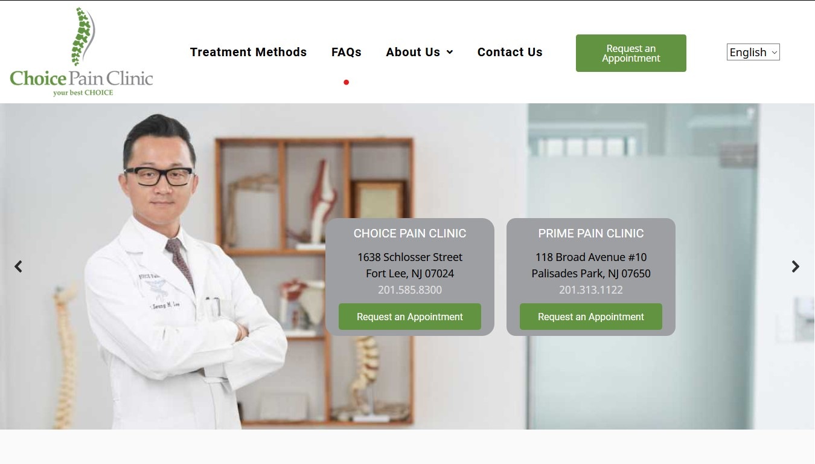Call the 201.313.1122 phone number link
The width and height of the screenshot is (815, 464).
[591, 290]
